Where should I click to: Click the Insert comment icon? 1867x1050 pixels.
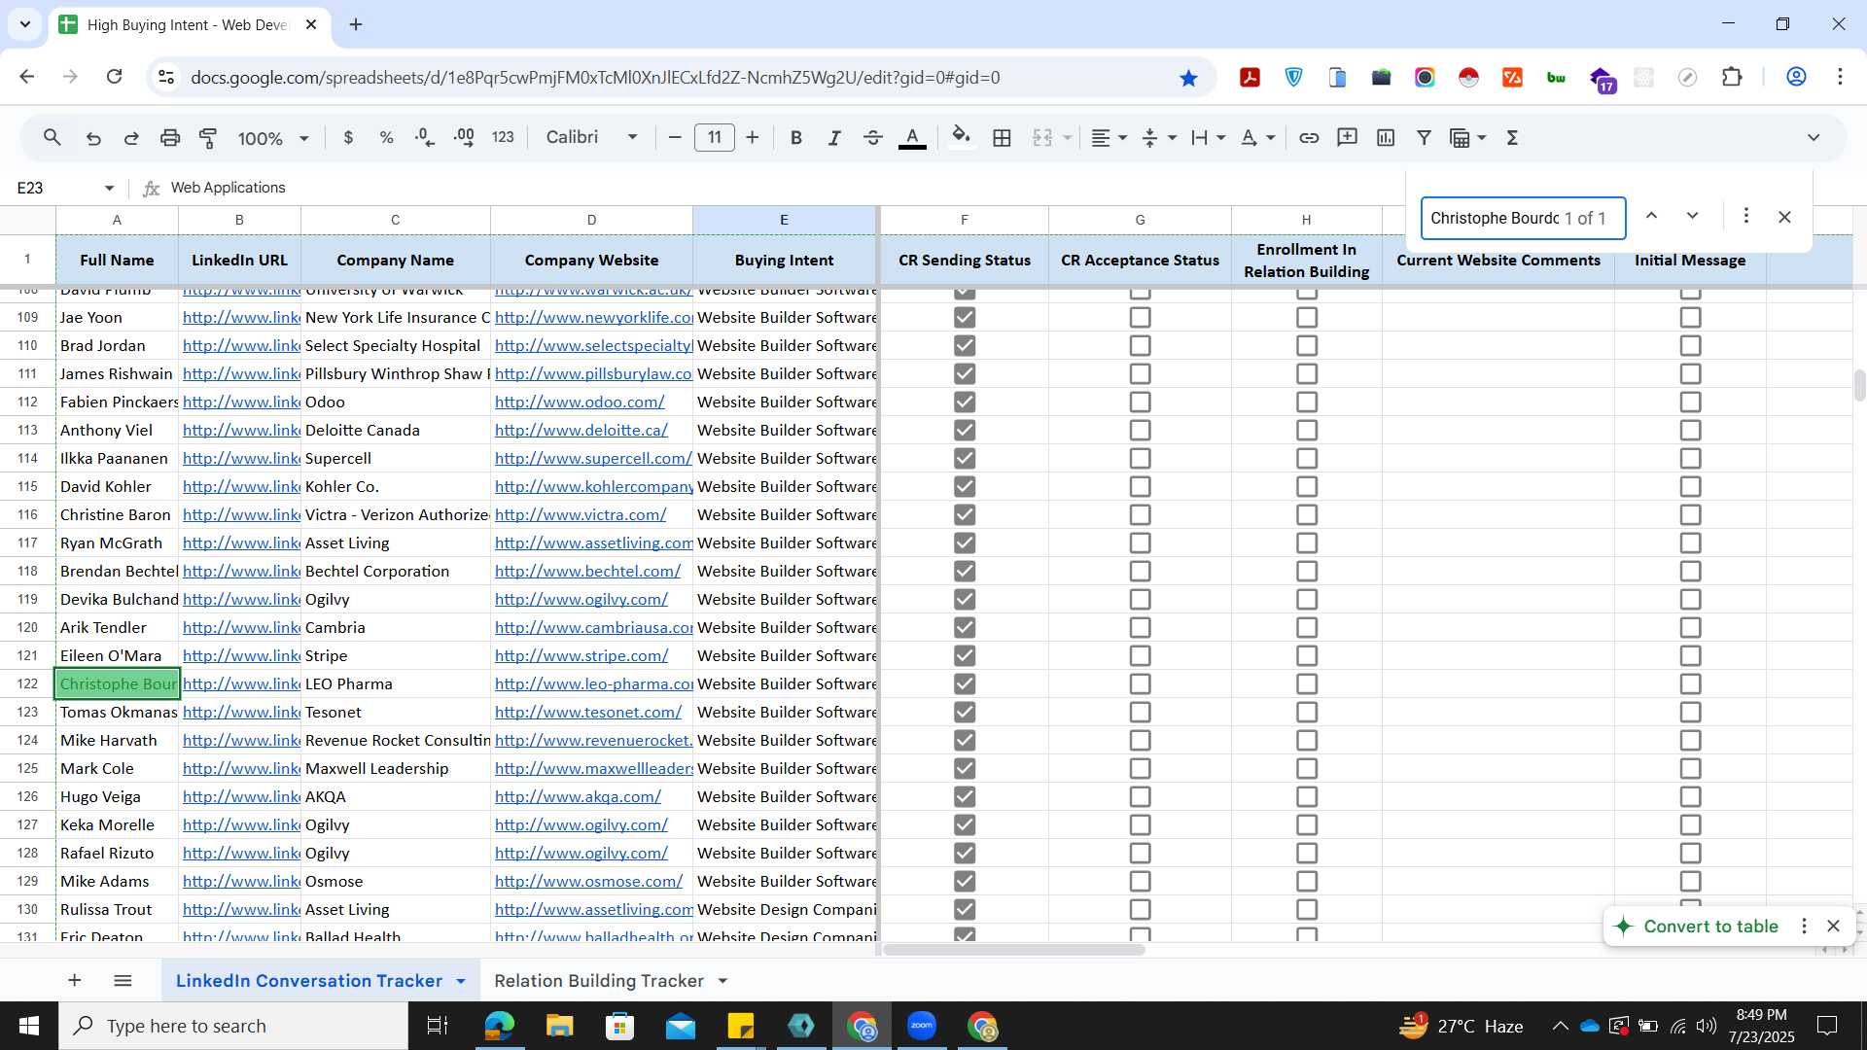click(x=1347, y=138)
